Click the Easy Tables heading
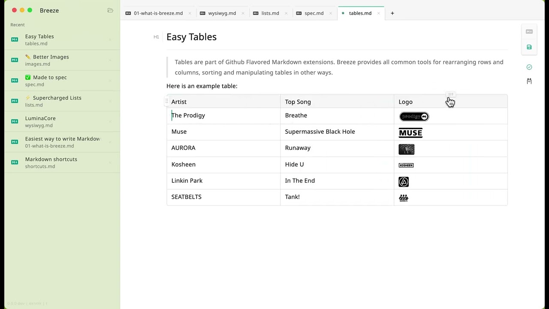 point(191,37)
